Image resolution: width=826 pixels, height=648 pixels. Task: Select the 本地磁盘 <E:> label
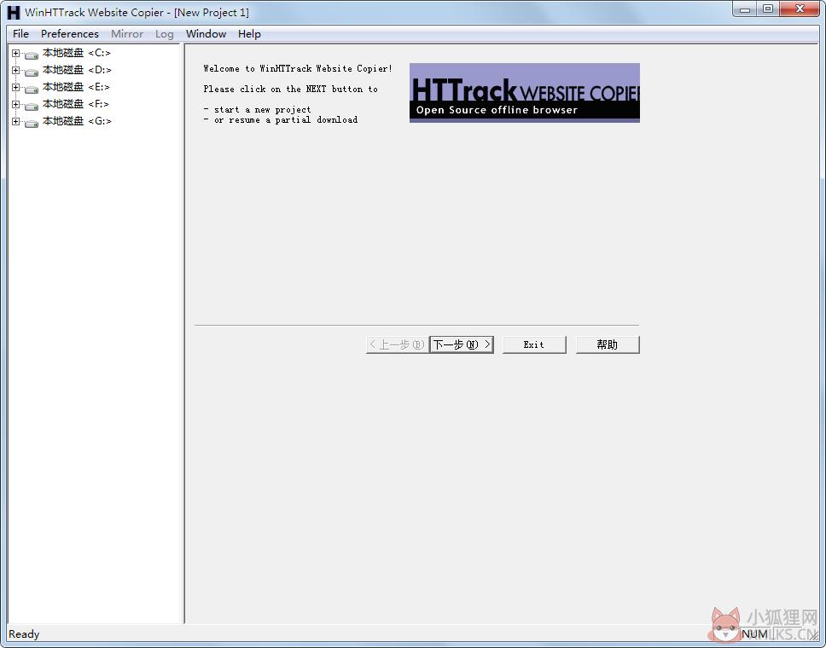[x=77, y=87]
